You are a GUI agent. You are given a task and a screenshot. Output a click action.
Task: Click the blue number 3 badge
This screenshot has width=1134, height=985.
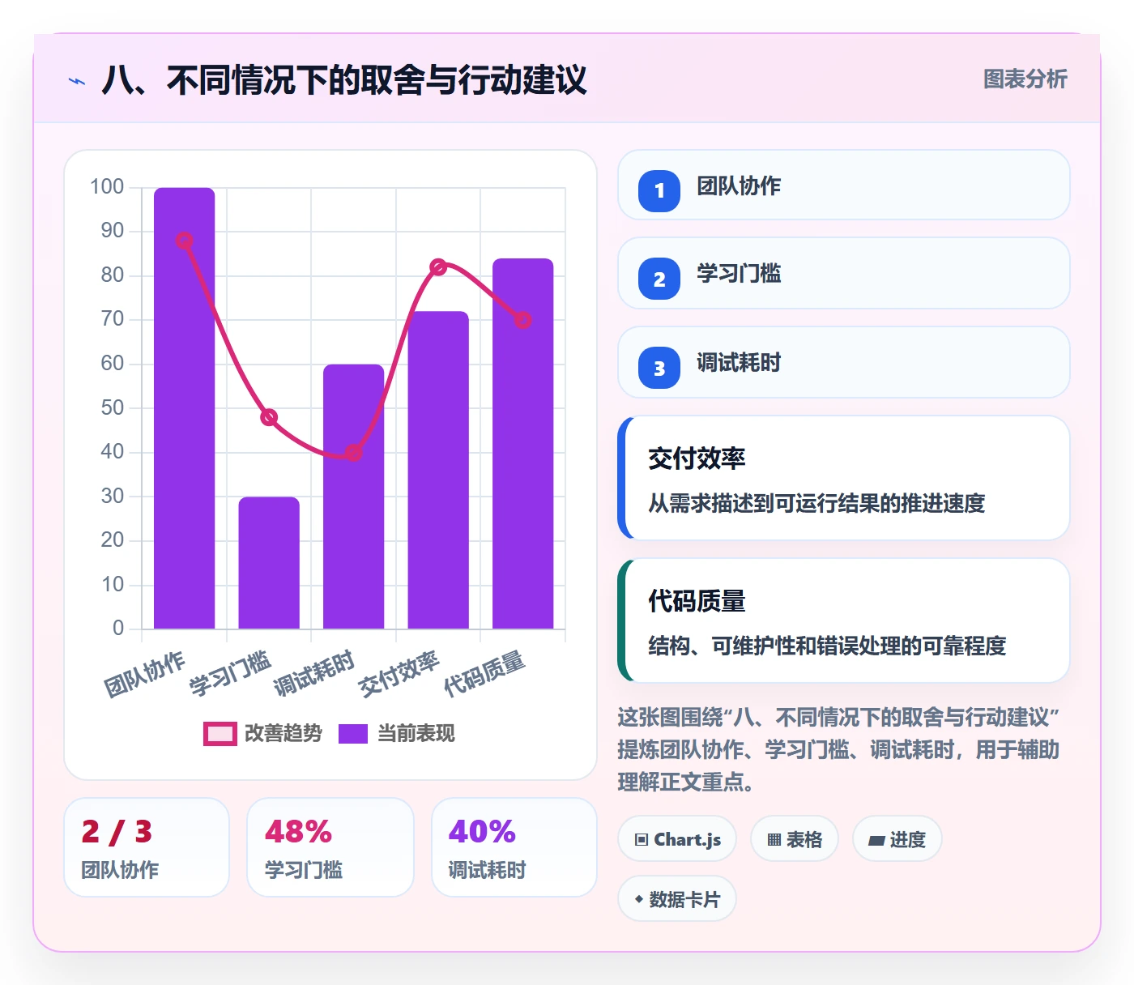(659, 368)
